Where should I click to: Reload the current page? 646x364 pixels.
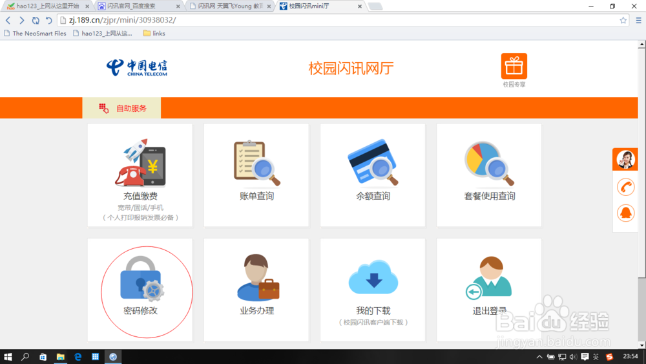(36, 20)
